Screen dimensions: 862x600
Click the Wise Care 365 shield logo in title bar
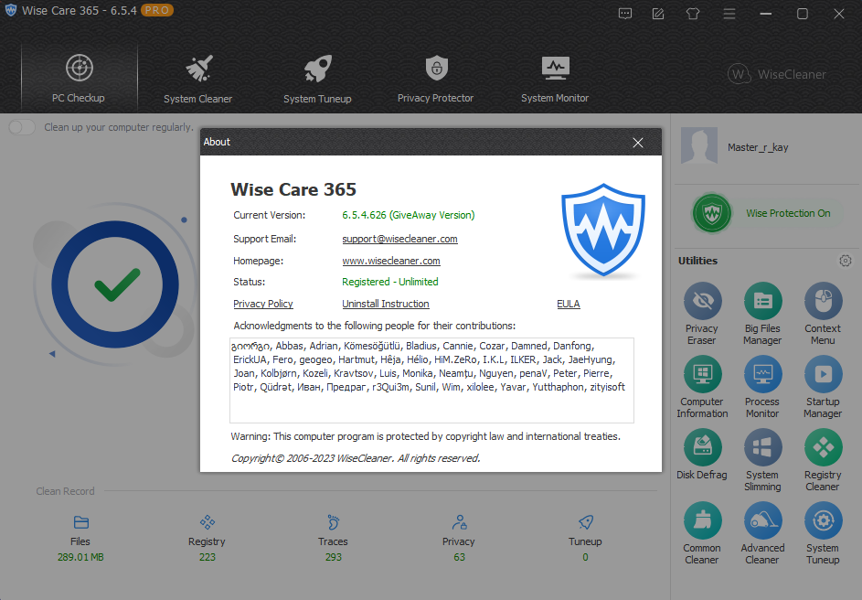[x=10, y=10]
